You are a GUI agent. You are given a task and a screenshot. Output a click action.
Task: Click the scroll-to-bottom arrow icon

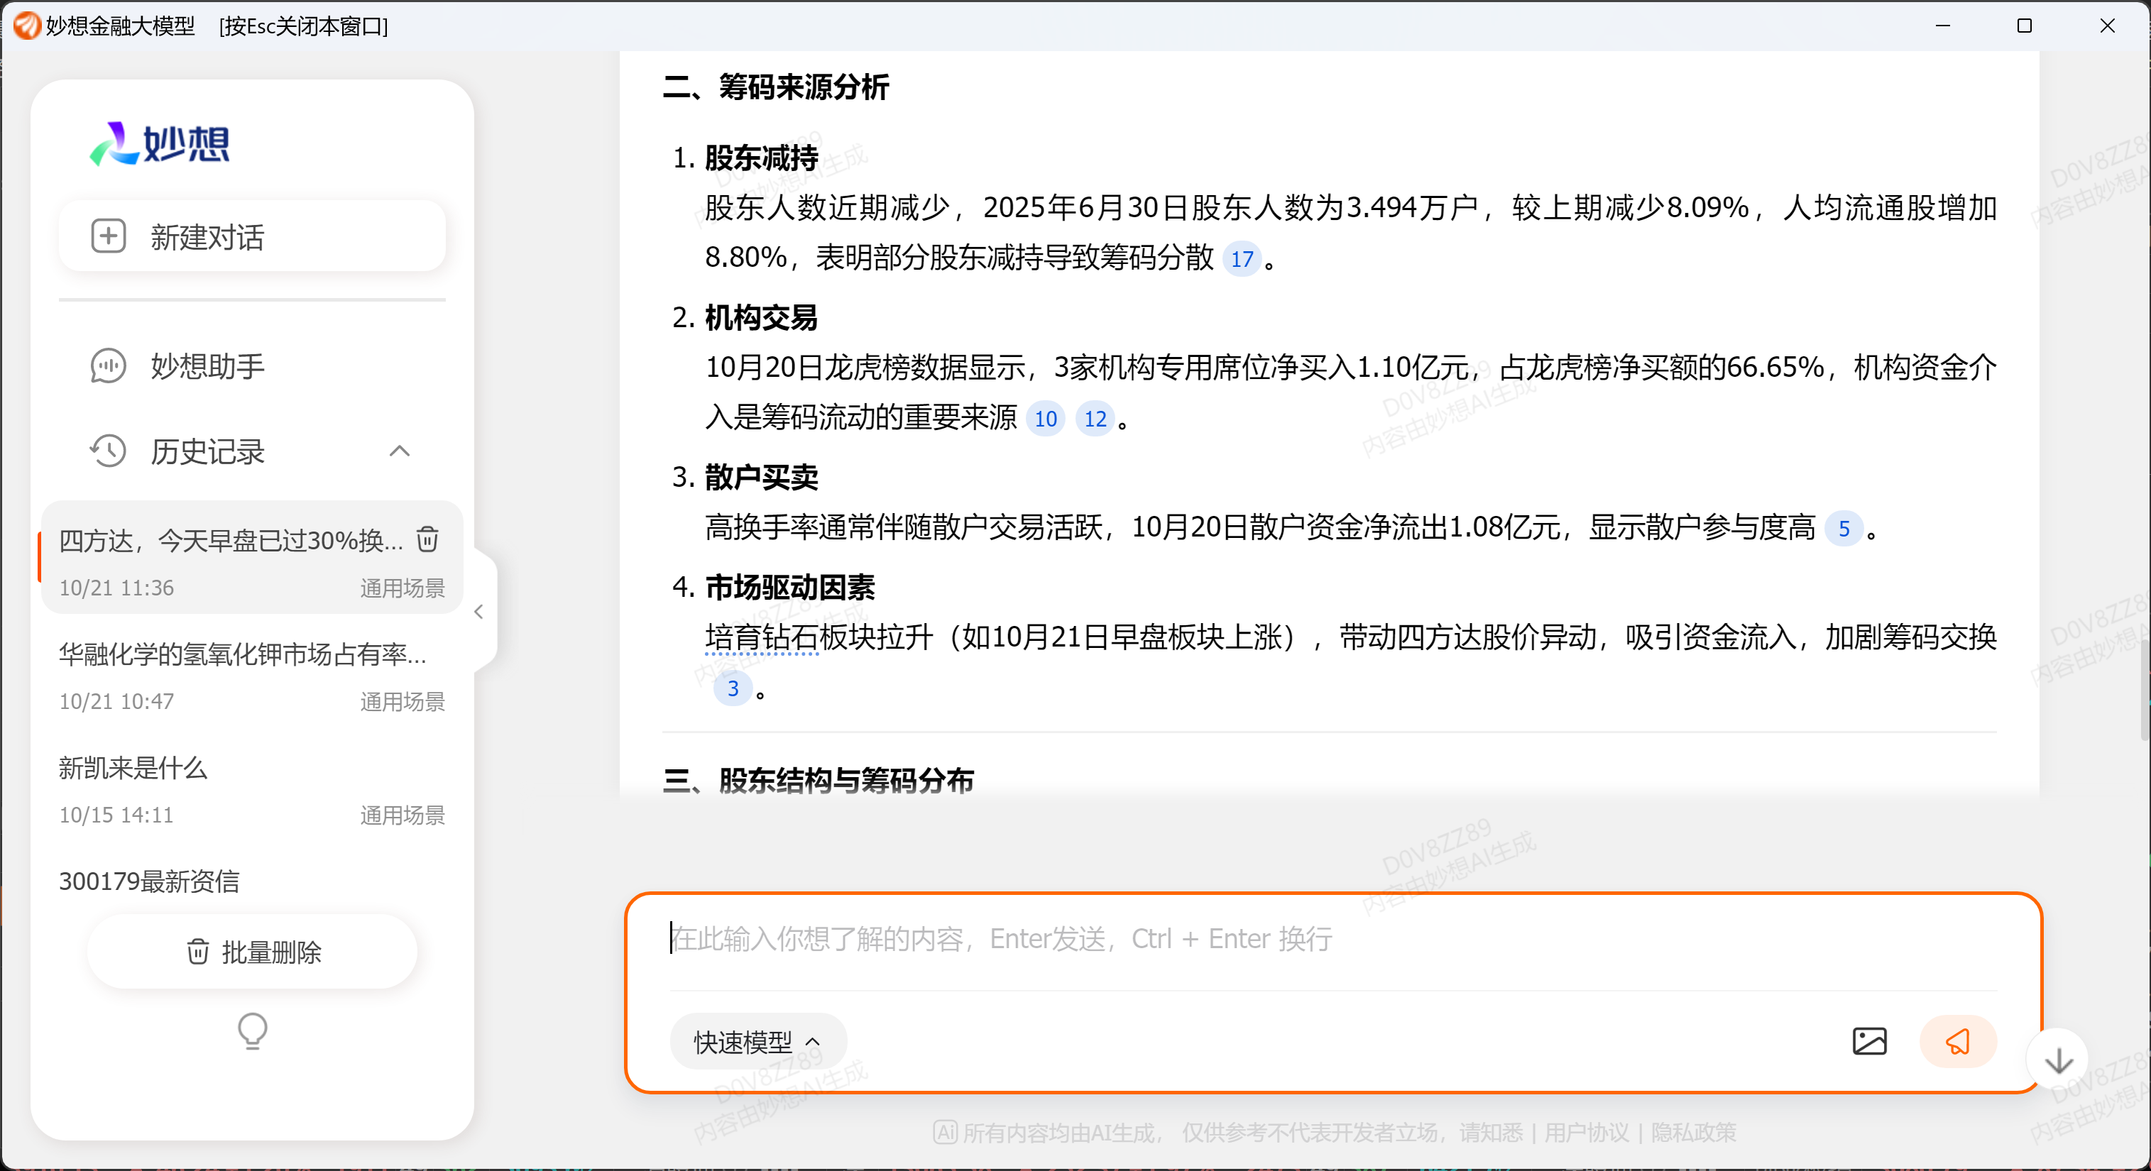(x=2058, y=1060)
